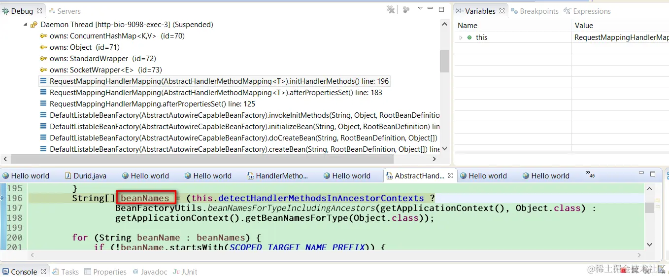This screenshot has width=669, height=277.
Task: Click the clustered circles icon in Debug toolbar
Action: 406,9
